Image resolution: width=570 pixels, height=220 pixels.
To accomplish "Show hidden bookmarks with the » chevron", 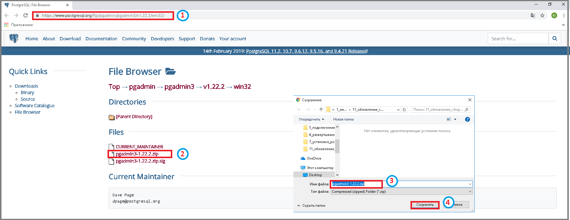I will 563,25.
